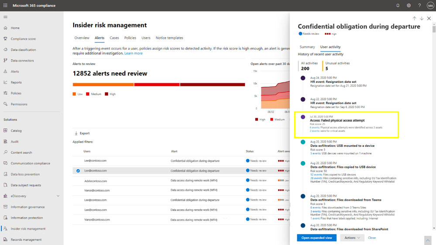
Task: Click the Home icon in sidebar
Action: pyautogui.click(x=5, y=28)
